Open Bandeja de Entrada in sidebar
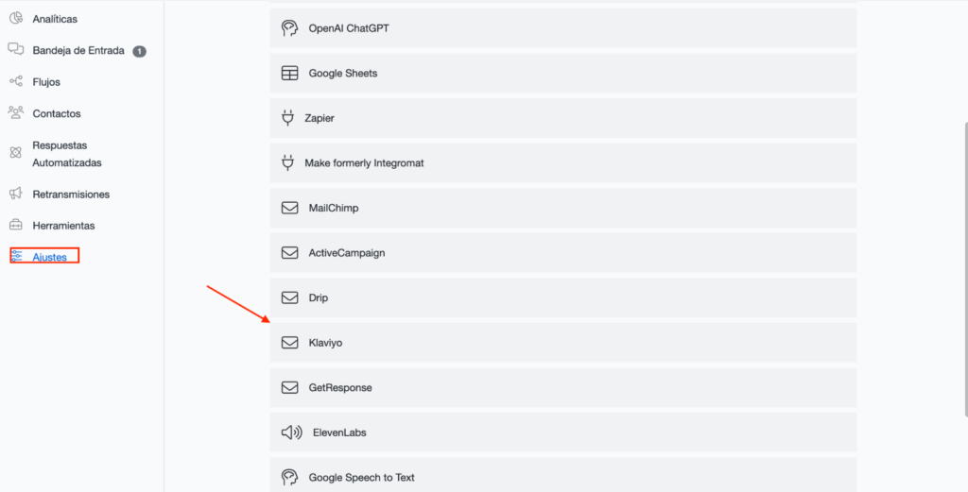This screenshot has height=492, width=968. 78,51
